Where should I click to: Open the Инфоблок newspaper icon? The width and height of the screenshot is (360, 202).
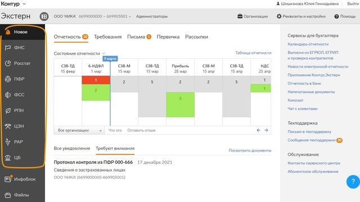click(8, 179)
